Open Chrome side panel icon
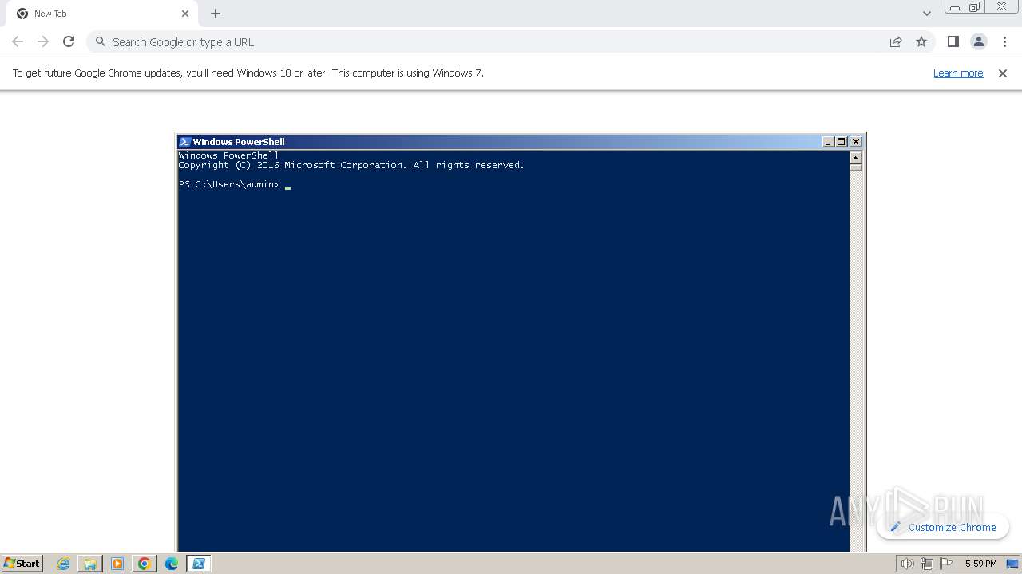1022x574 pixels. pyautogui.click(x=953, y=41)
